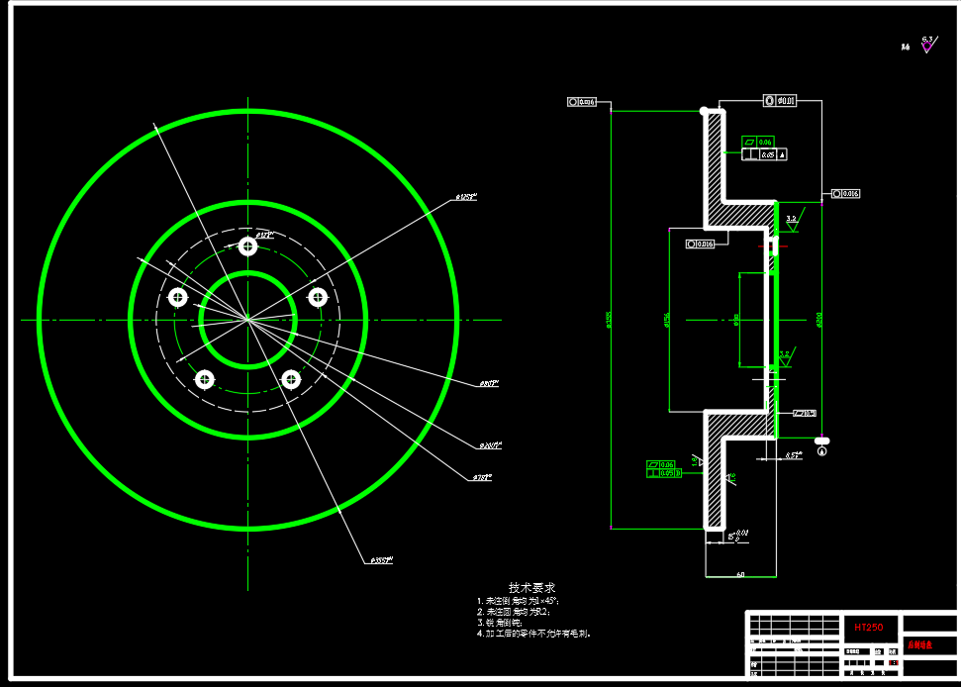Viewport: 961px width, 687px height.
Task: Select the outermost green disc circle
Action: click(247, 320)
